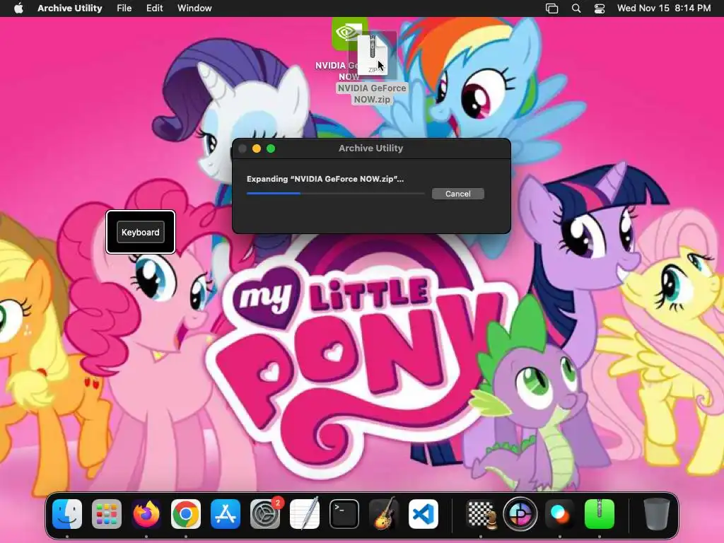Open the Edit menu

154,8
